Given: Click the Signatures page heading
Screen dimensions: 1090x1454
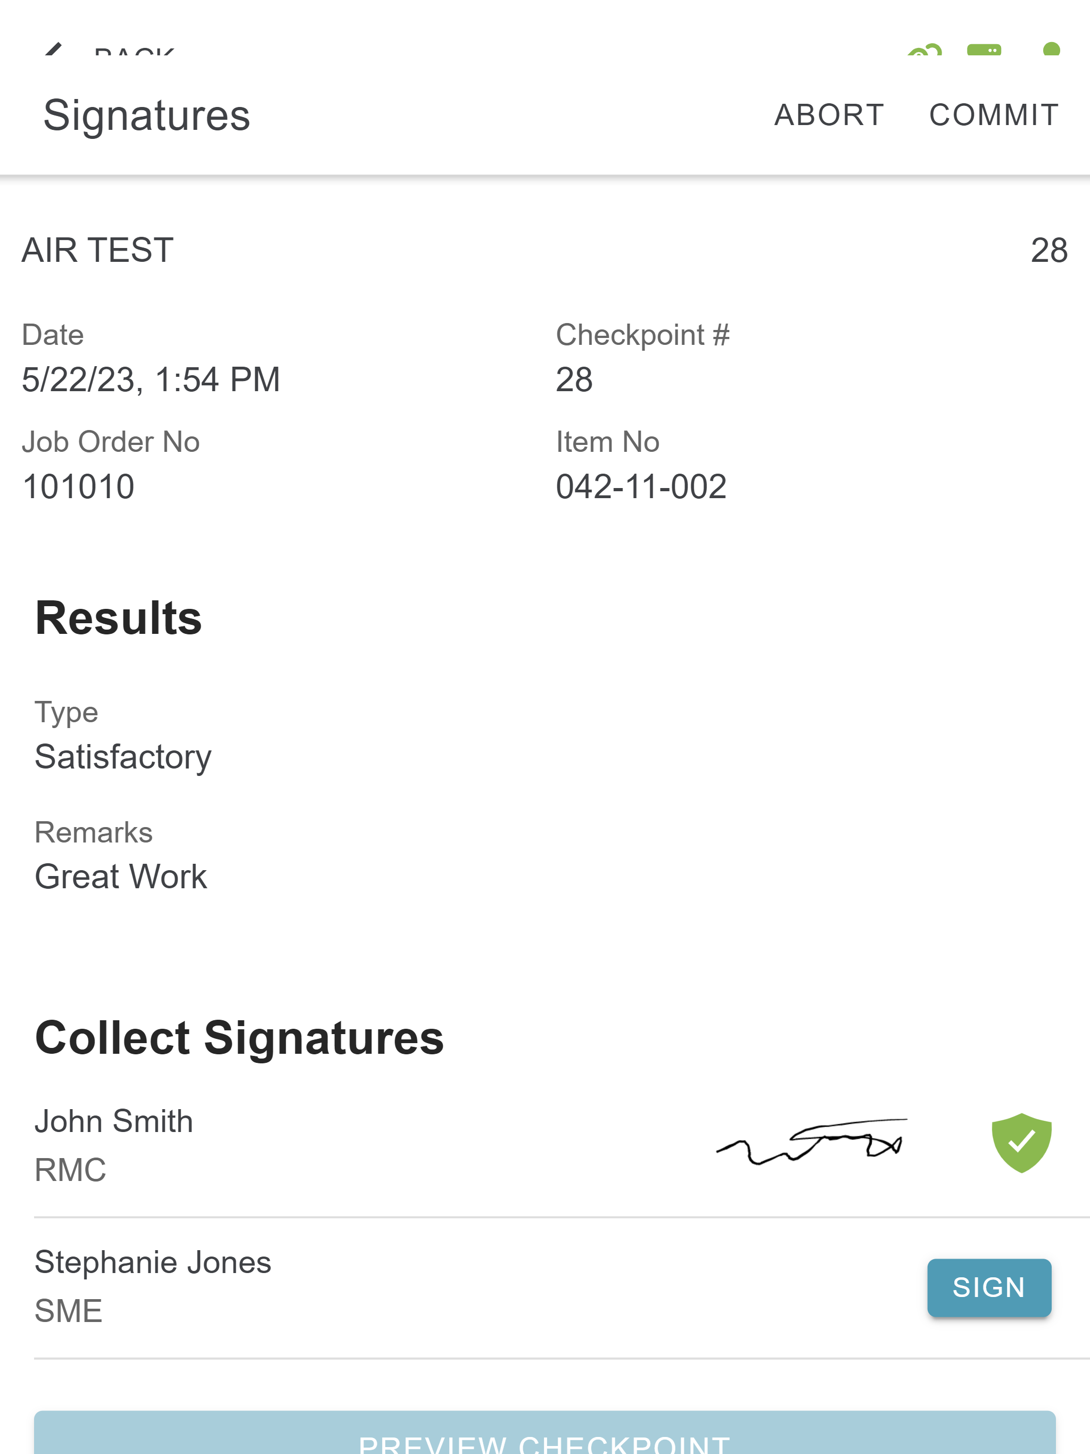Looking at the screenshot, I should point(146,115).
